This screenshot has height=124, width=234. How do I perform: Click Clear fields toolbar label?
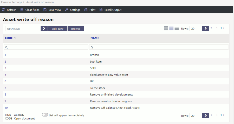[32, 10]
